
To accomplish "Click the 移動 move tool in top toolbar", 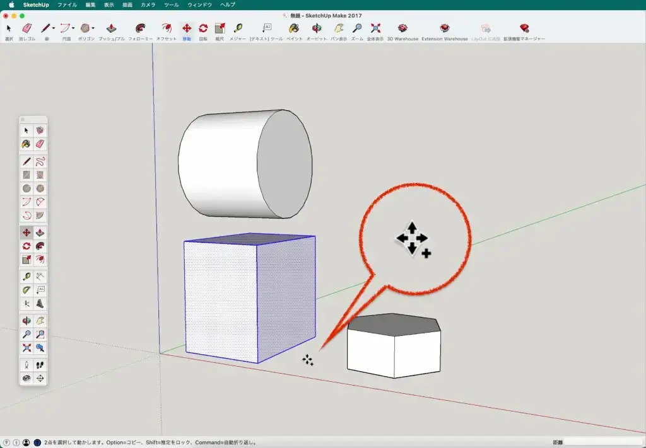I will point(187,28).
